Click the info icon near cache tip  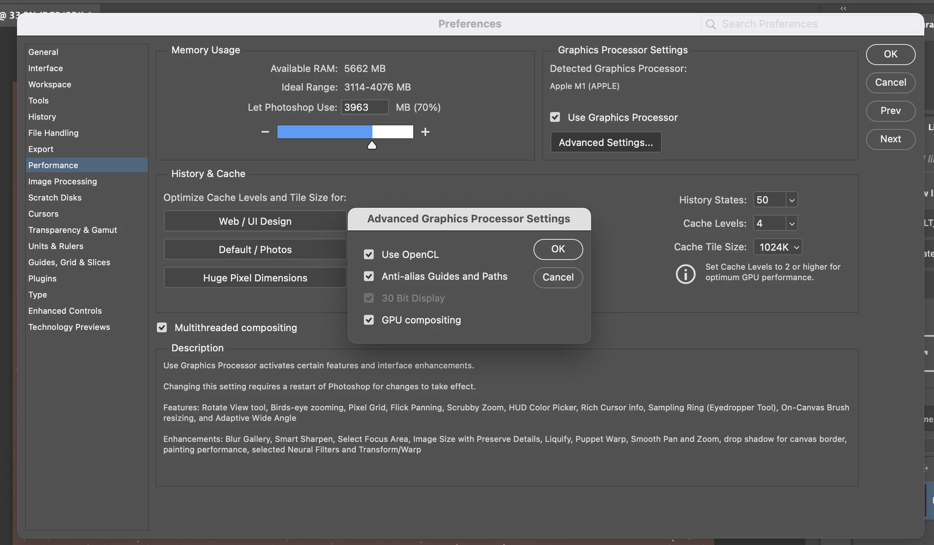pos(685,274)
